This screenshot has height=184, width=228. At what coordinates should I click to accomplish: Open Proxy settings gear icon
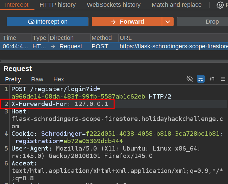point(220,5)
